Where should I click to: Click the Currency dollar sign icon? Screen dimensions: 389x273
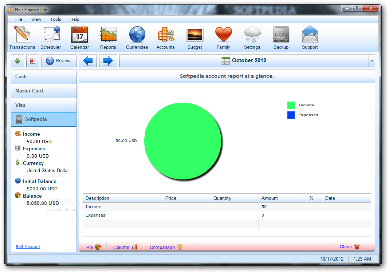pyautogui.click(x=17, y=162)
